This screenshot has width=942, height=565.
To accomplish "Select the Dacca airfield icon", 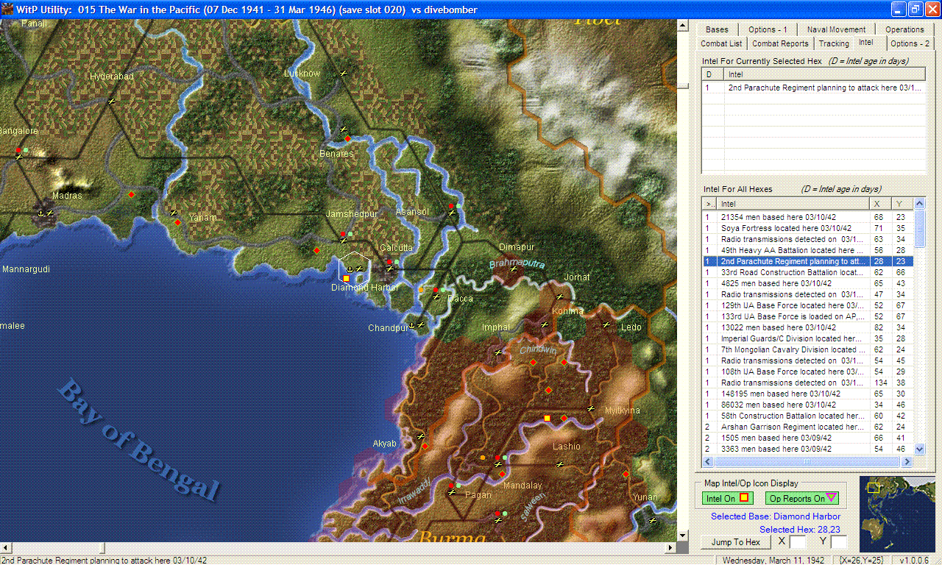I will tap(436, 296).
